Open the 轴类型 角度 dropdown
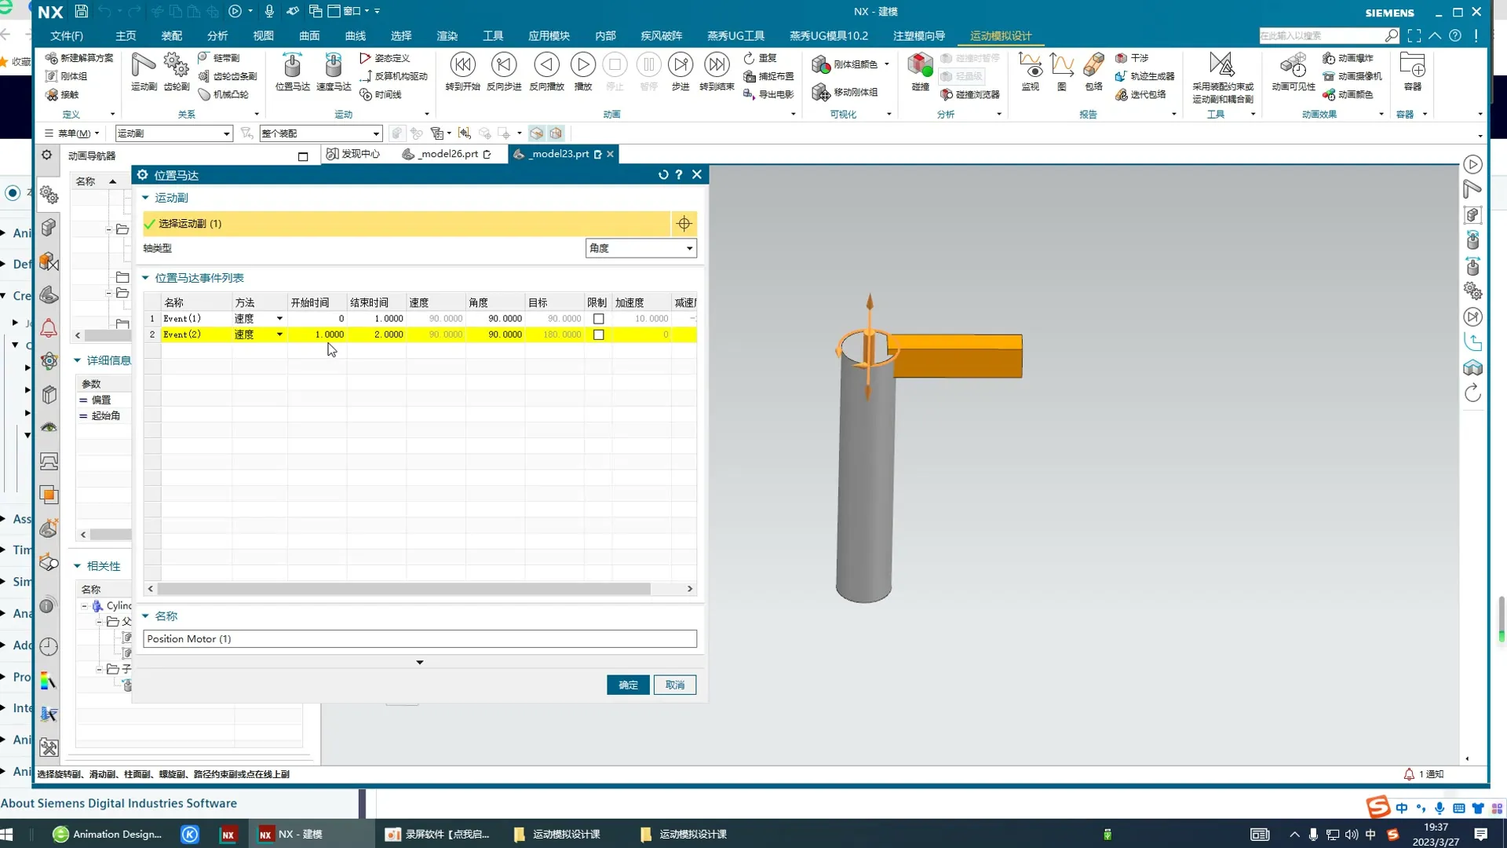This screenshot has width=1507, height=848. pyautogui.click(x=640, y=248)
